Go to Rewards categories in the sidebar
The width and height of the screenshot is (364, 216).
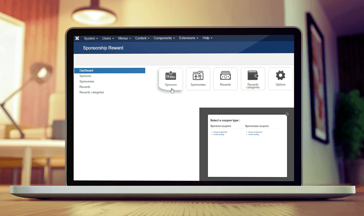click(x=92, y=93)
